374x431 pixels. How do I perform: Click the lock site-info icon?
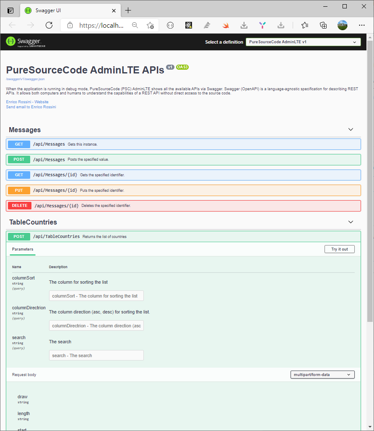[x=70, y=25]
